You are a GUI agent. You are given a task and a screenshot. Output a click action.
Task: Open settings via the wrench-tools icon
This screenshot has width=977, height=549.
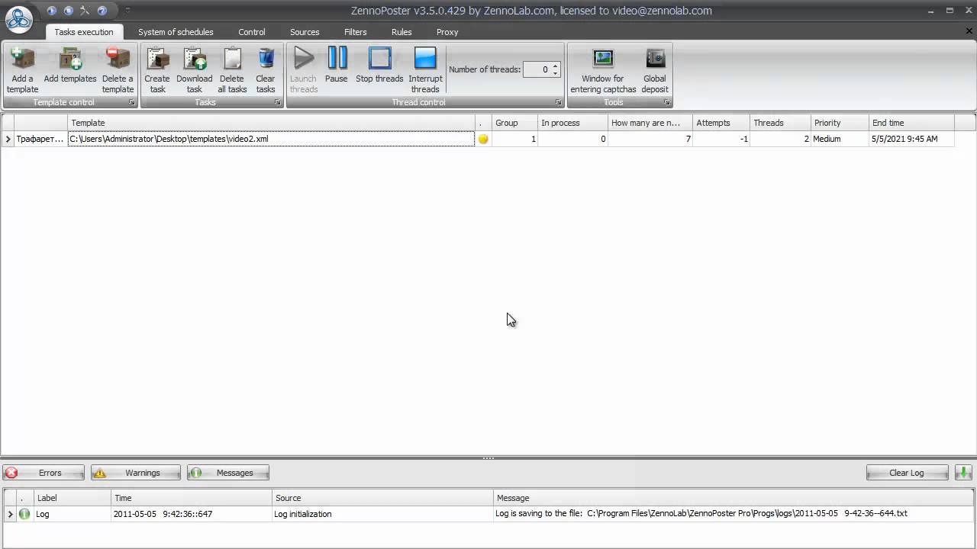click(x=85, y=11)
